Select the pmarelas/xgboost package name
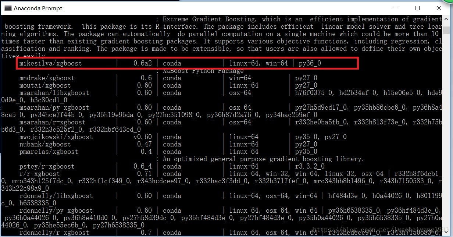453x237 pixels. [49, 152]
